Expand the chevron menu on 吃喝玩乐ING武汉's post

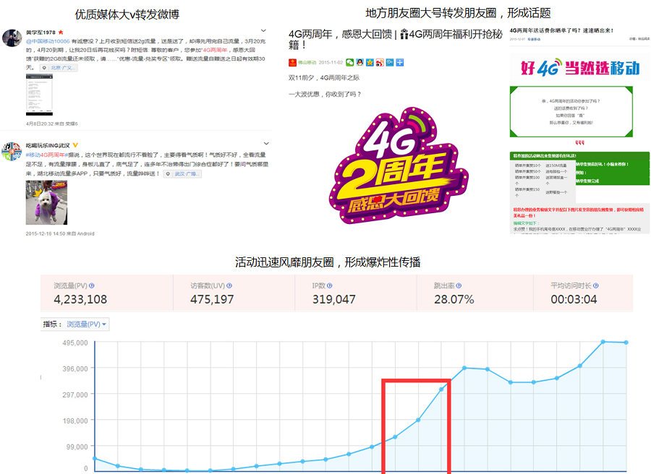(266, 144)
